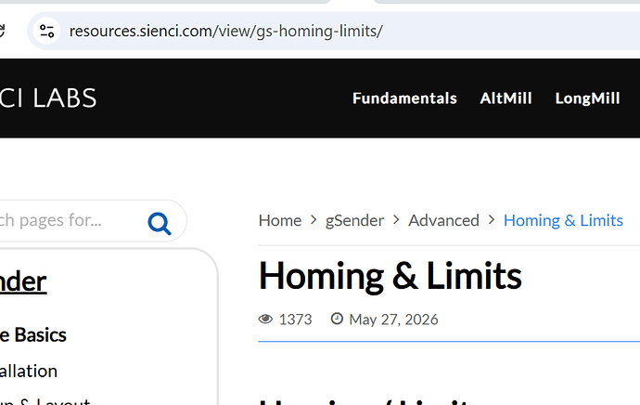Open the gSender breadcrumb link
This screenshot has height=405, width=640.
click(354, 221)
